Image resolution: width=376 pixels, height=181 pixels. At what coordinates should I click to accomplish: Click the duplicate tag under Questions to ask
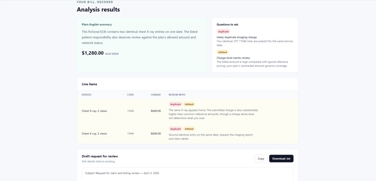[x=223, y=31]
